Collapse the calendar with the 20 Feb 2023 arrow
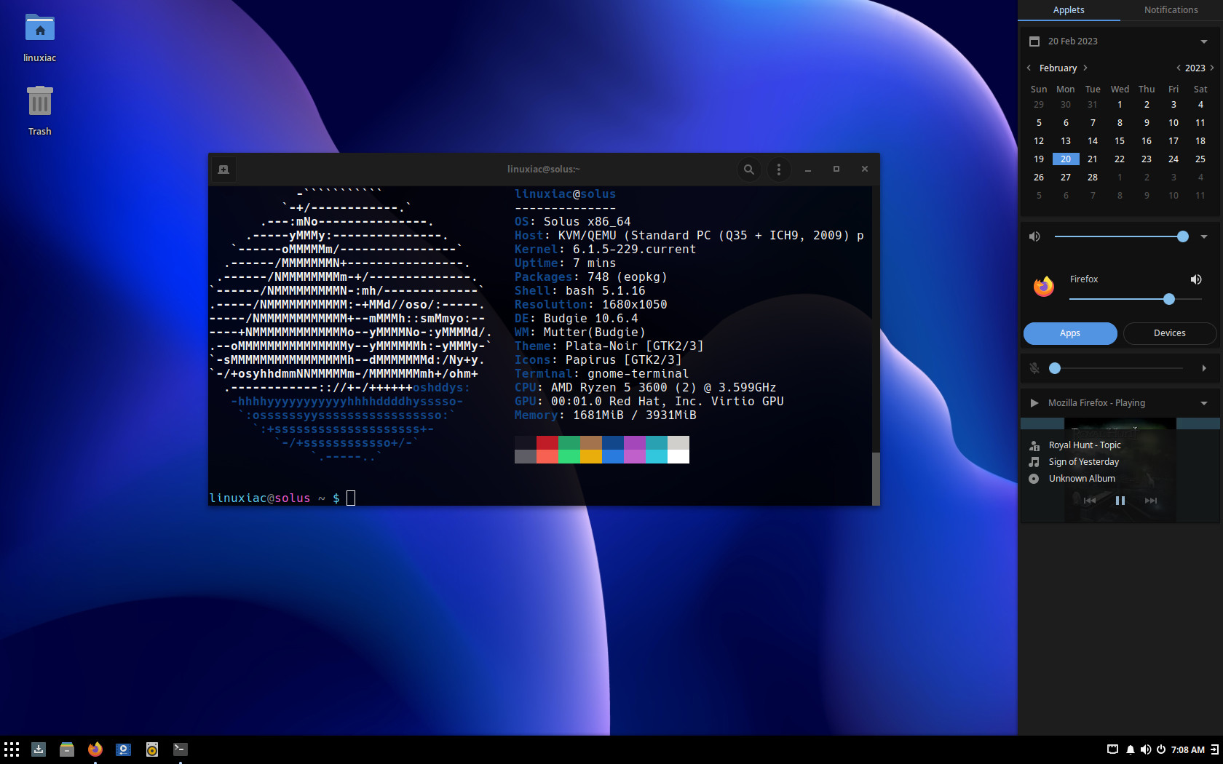Image resolution: width=1223 pixels, height=764 pixels. 1204,41
